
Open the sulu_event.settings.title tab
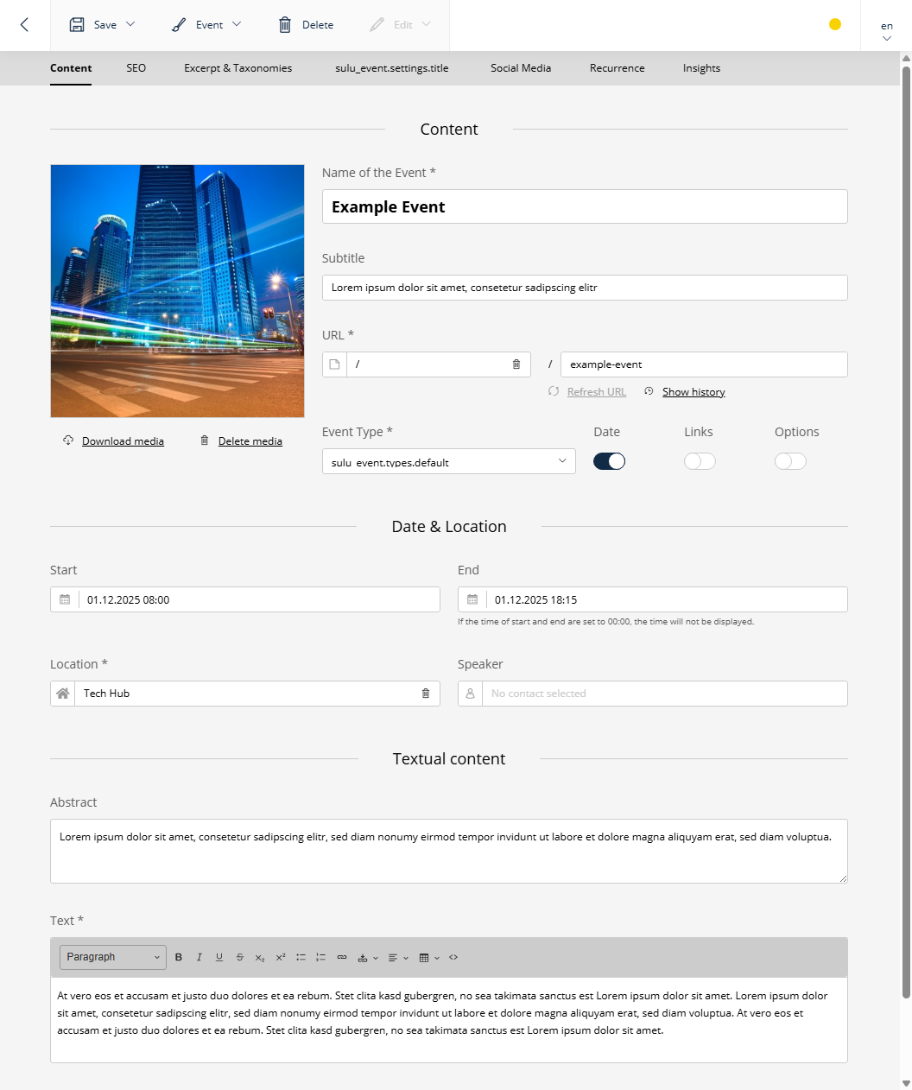pyautogui.click(x=392, y=68)
